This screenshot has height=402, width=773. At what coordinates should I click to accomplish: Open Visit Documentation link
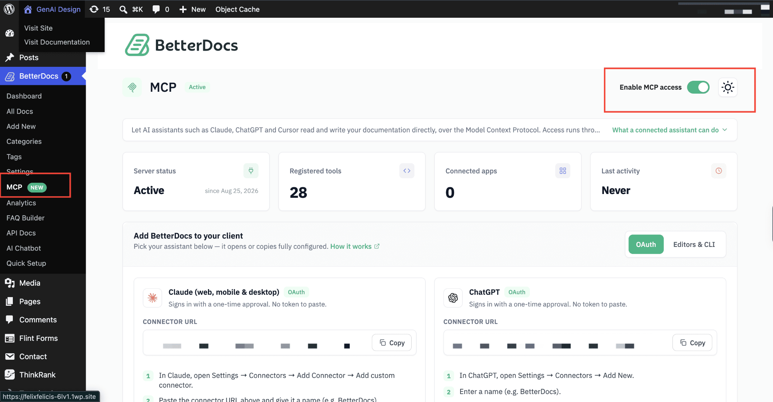click(57, 42)
